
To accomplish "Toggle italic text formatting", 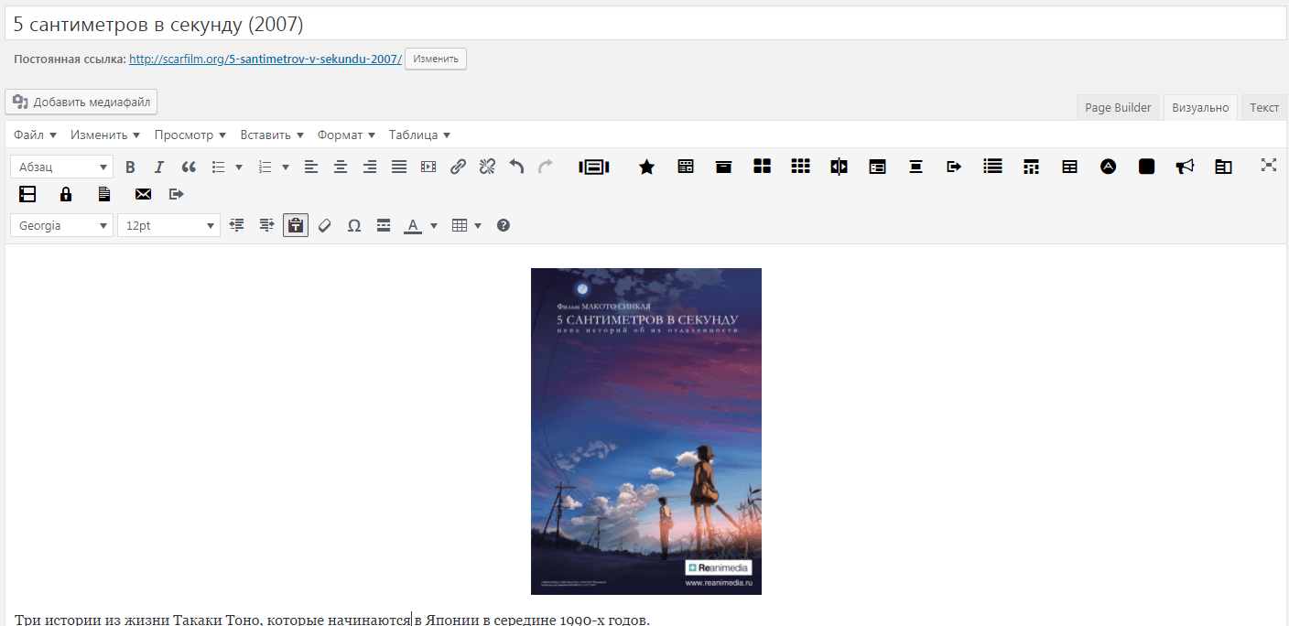I will 159,167.
